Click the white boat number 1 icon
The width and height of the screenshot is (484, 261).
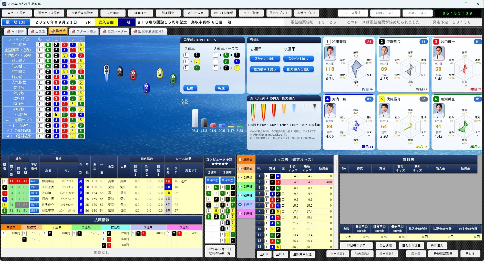tap(107, 70)
